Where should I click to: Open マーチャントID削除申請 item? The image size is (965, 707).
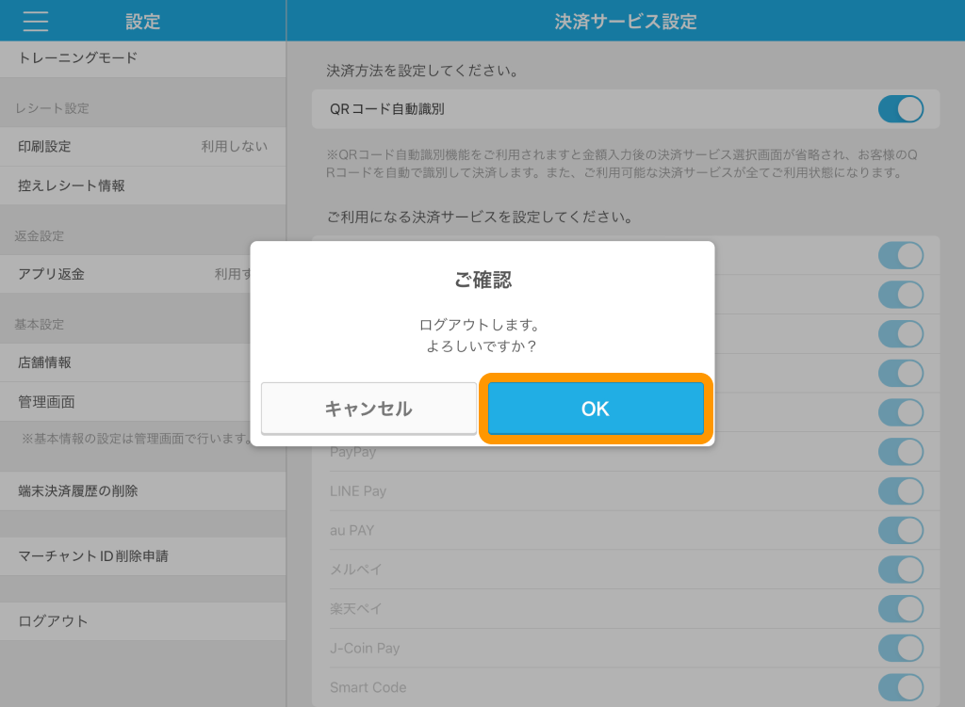click(141, 556)
